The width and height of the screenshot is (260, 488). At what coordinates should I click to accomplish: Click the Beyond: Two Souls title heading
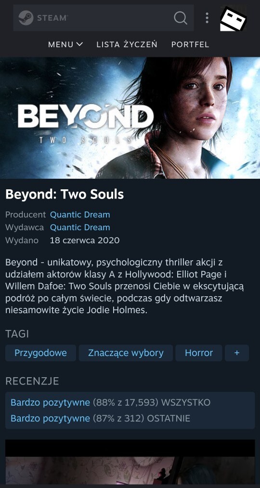coord(65,195)
